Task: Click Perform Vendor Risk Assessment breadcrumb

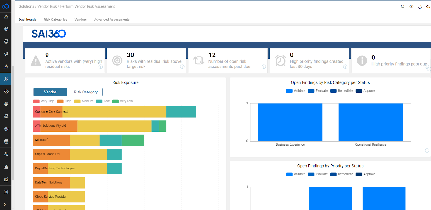Action: click(x=88, y=6)
